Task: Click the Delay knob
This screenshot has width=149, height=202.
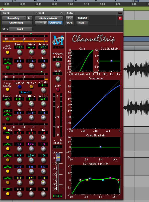Action: [x=58, y=79]
